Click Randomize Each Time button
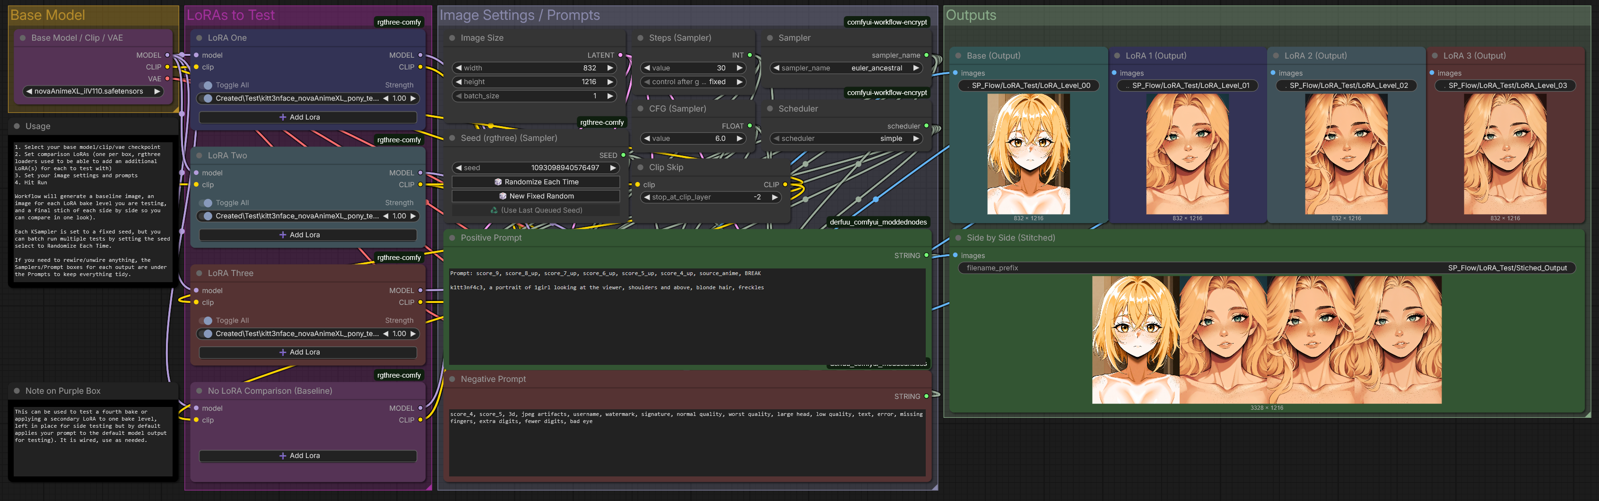Screen dimensions: 1599x501 click(x=536, y=182)
